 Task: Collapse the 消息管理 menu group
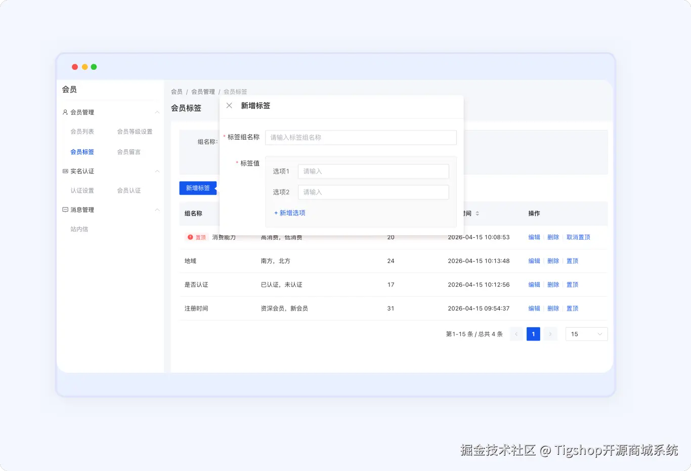point(157,210)
